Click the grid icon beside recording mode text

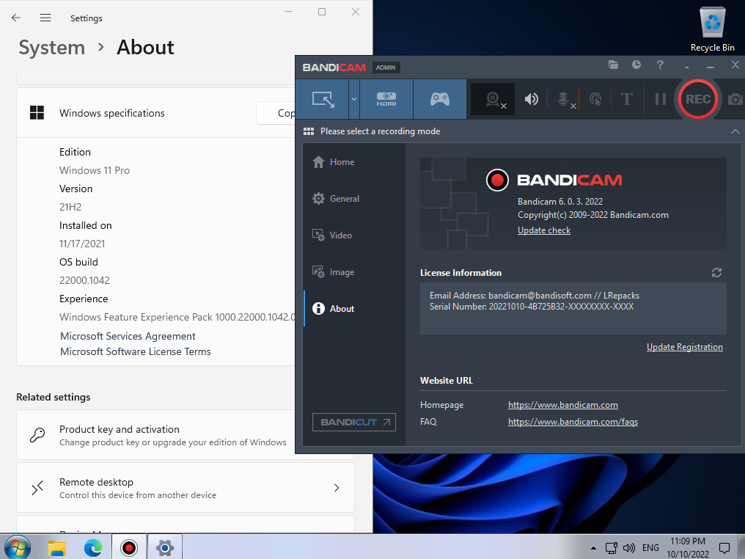click(x=309, y=131)
